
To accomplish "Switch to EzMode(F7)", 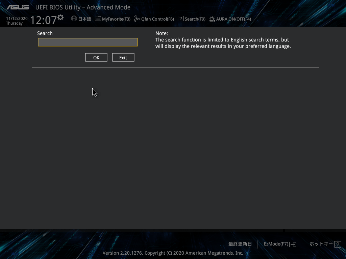I will click(x=276, y=244).
